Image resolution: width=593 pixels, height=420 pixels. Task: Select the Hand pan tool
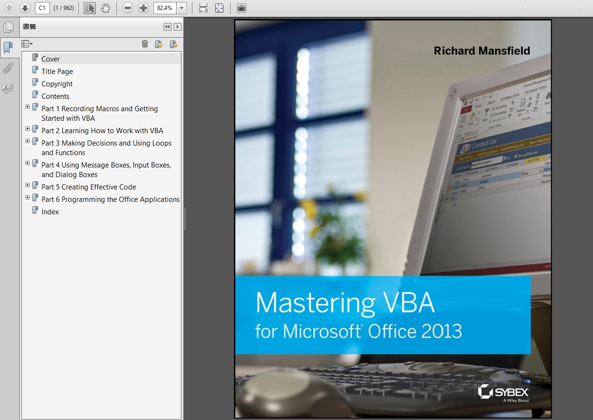pos(105,8)
